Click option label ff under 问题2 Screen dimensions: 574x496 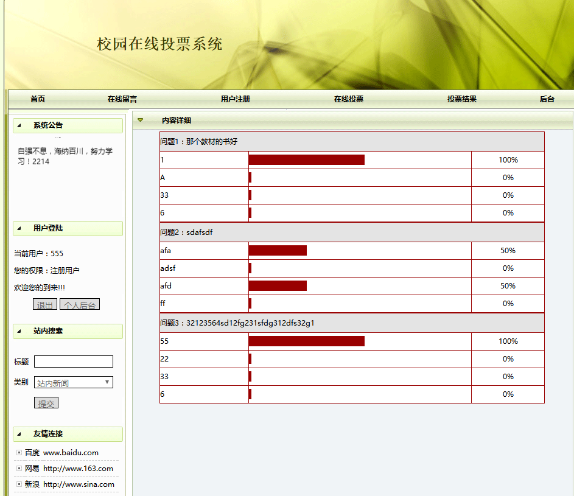pyautogui.click(x=163, y=304)
